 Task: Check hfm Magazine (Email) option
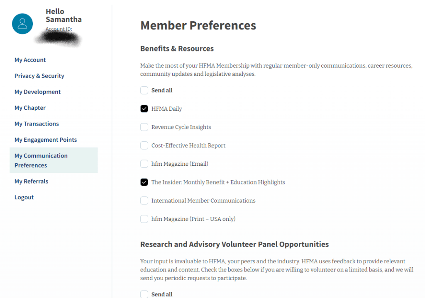pyautogui.click(x=144, y=164)
